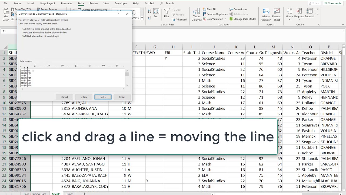Click Sort A to Z icon
This screenshot has height=195, width=346.
(149, 11)
